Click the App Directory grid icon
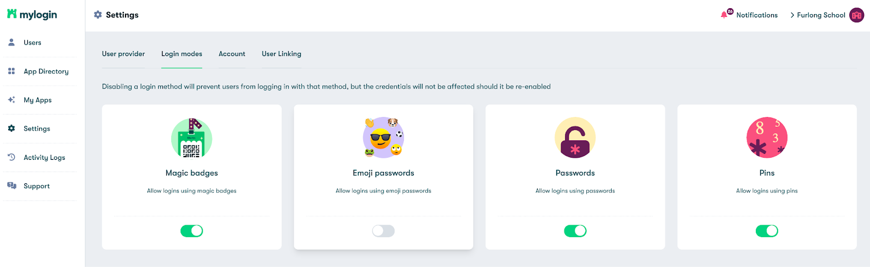This screenshot has width=870, height=267. pos(11,71)
